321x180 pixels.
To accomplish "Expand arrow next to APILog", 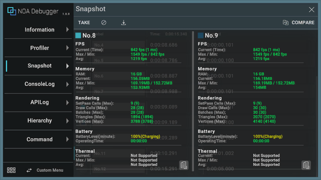I will (x=68, y=102).
